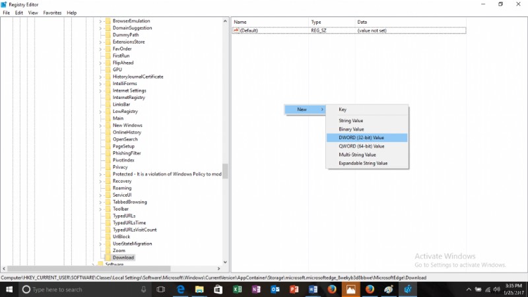This screenshot has height=297, width=528.
Task: Click the Type column header
Action: [332, 22]
